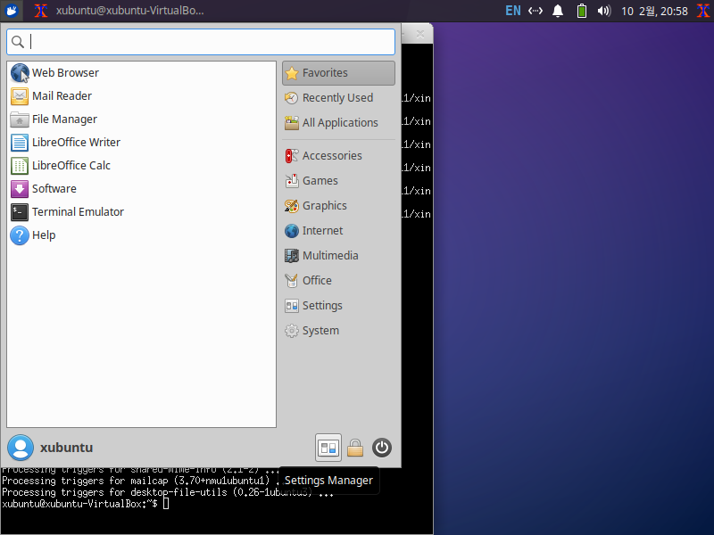Switch to Recently Used category

pos(338,98)
